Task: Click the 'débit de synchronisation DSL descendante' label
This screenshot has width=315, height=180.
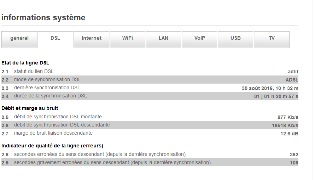Action: click(62, 125)
